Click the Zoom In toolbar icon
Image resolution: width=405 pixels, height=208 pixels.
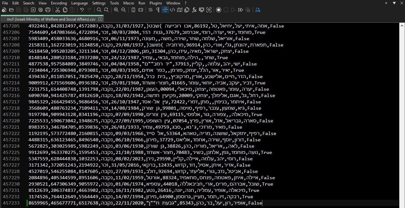[x=116, y=10]
